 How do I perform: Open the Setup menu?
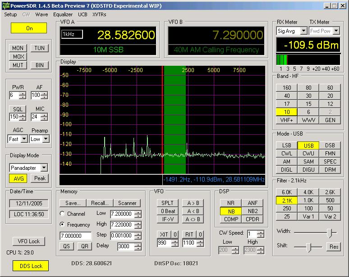(10, 14)
